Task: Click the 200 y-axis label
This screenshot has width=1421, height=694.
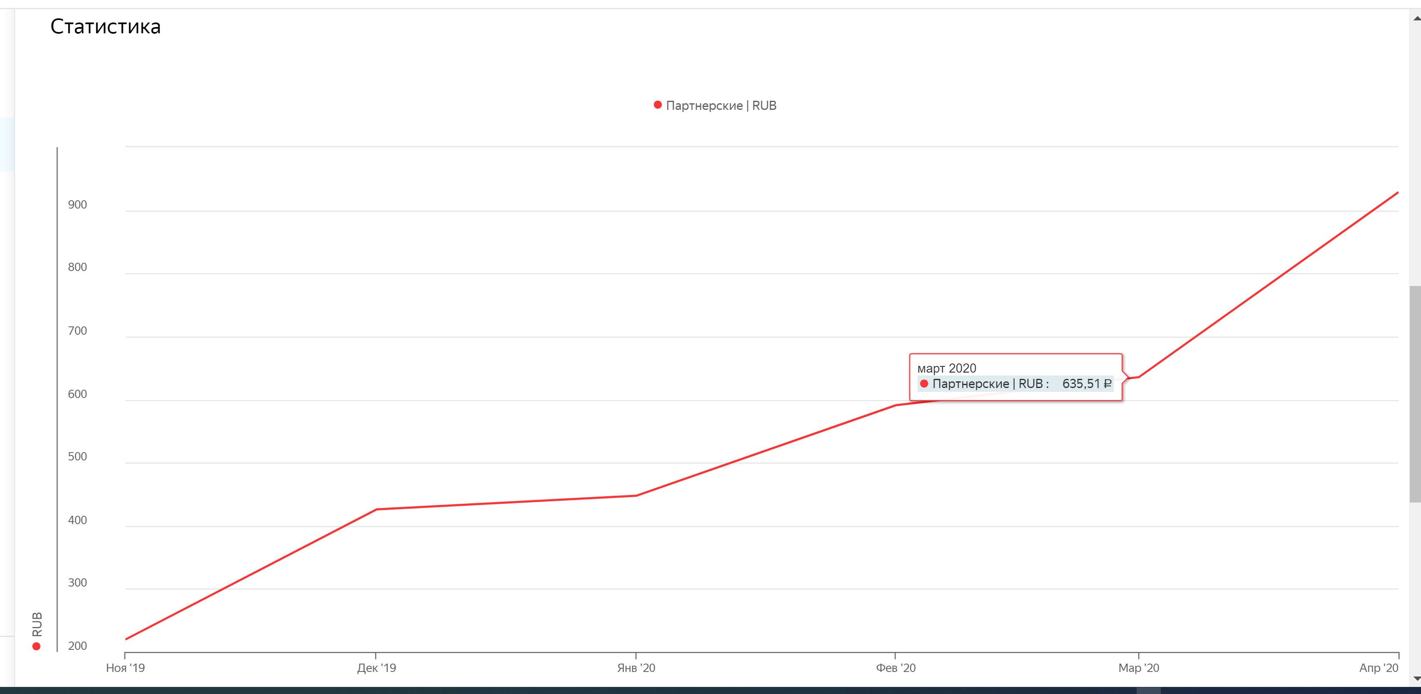Action: tap(77, 645)
